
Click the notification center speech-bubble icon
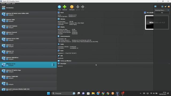point(156,7)
